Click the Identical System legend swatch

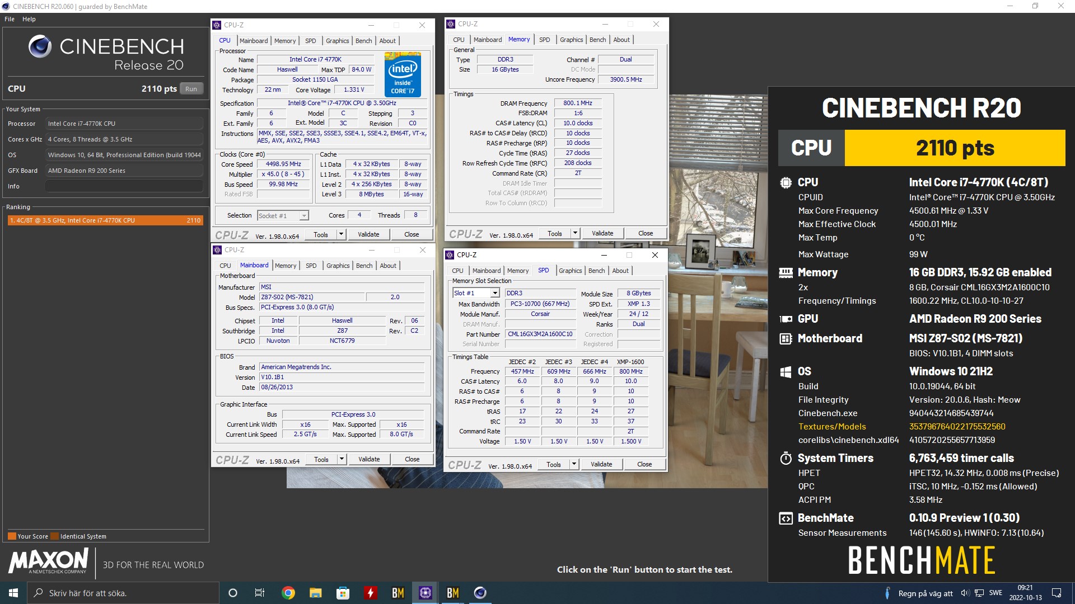[54, 536]
